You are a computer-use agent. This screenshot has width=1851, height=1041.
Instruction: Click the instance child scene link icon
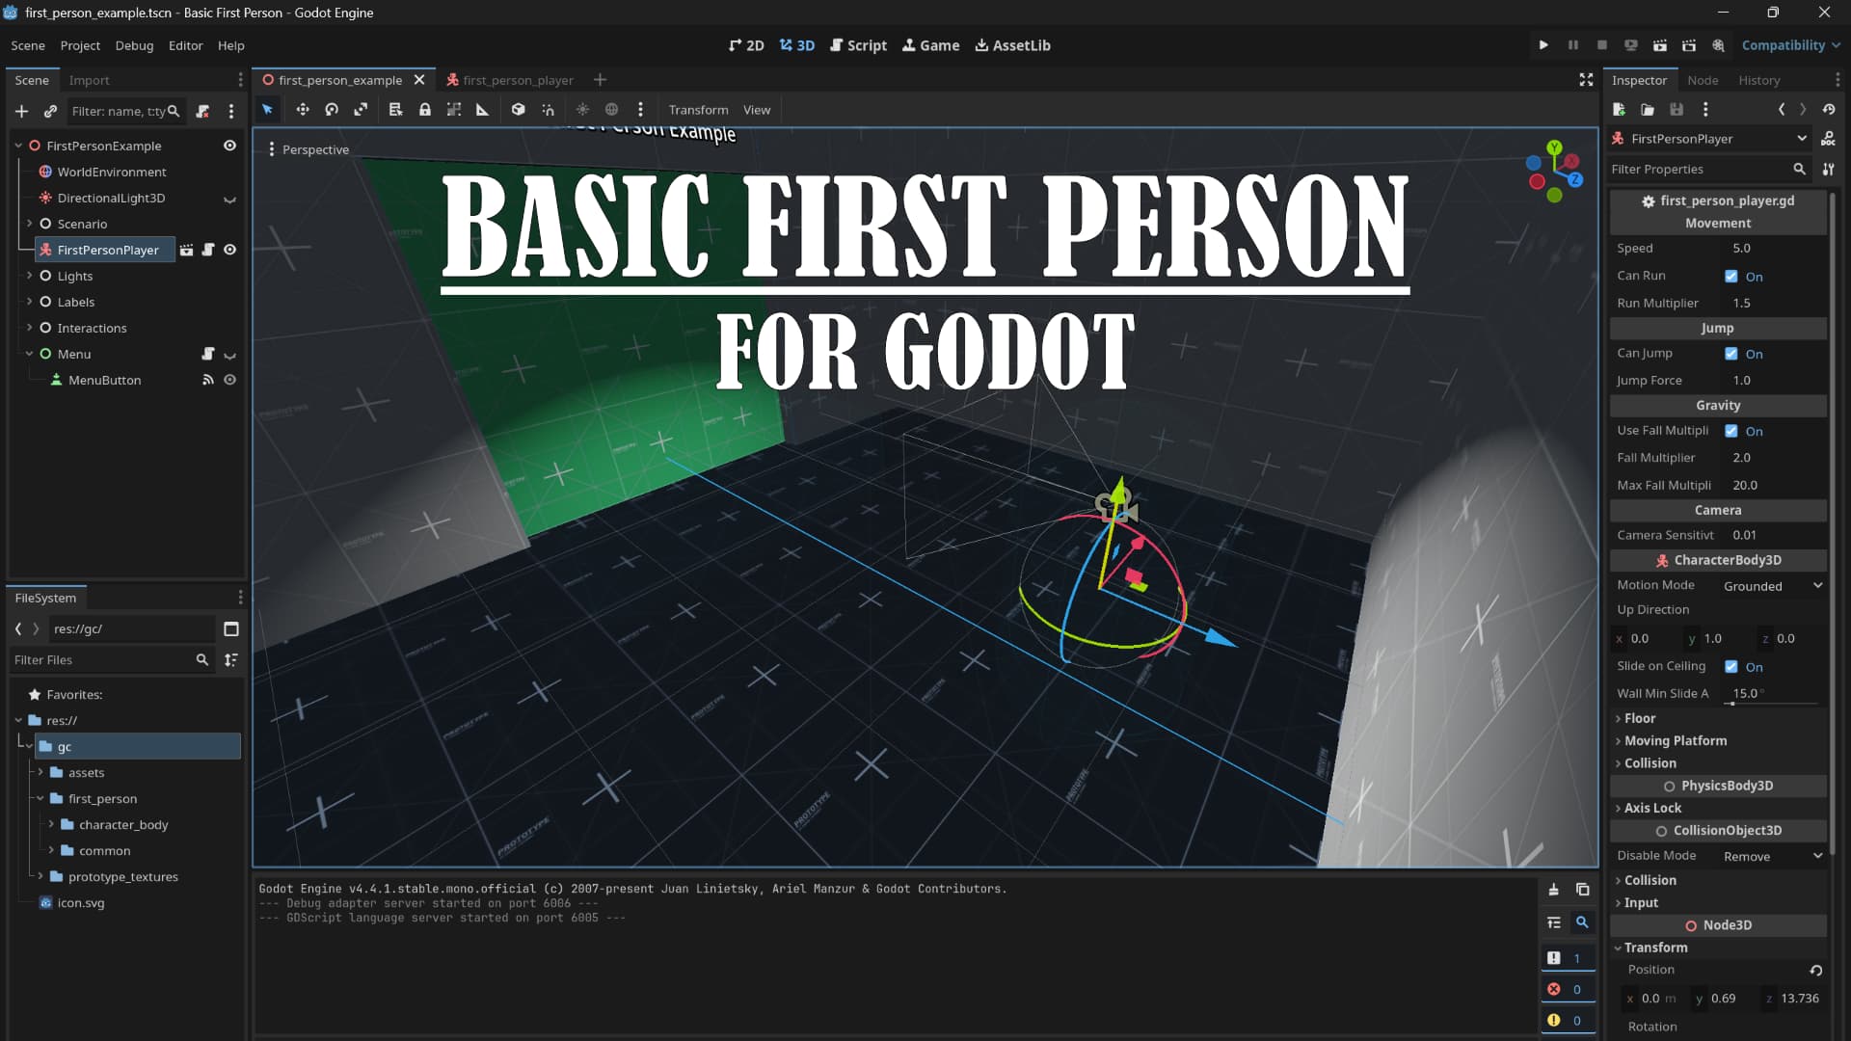click(x=50, y=112)
